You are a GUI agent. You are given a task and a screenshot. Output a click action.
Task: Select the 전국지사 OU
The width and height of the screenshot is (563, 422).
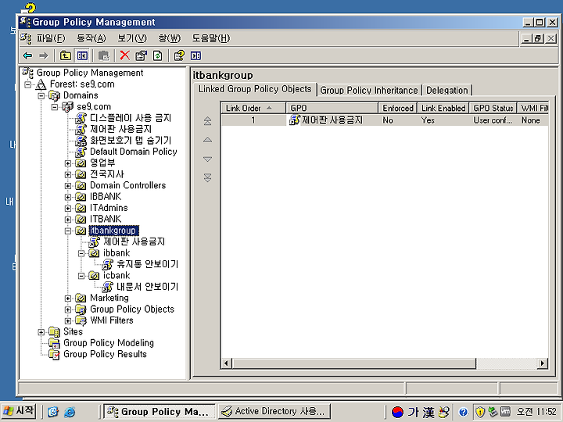coord(106,174)
